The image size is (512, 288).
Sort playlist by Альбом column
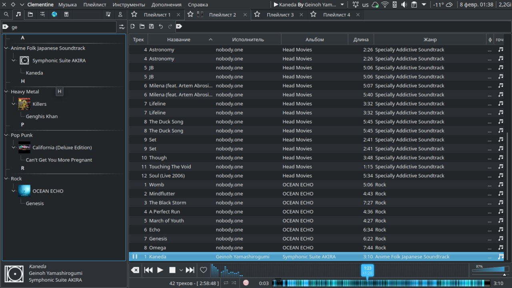tap(315, 39)
